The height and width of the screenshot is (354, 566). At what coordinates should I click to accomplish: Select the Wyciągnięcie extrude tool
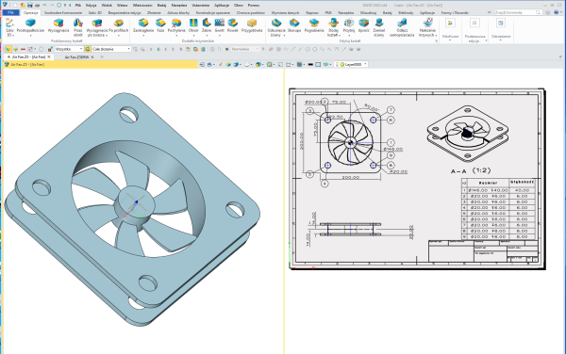click(58, 25)
